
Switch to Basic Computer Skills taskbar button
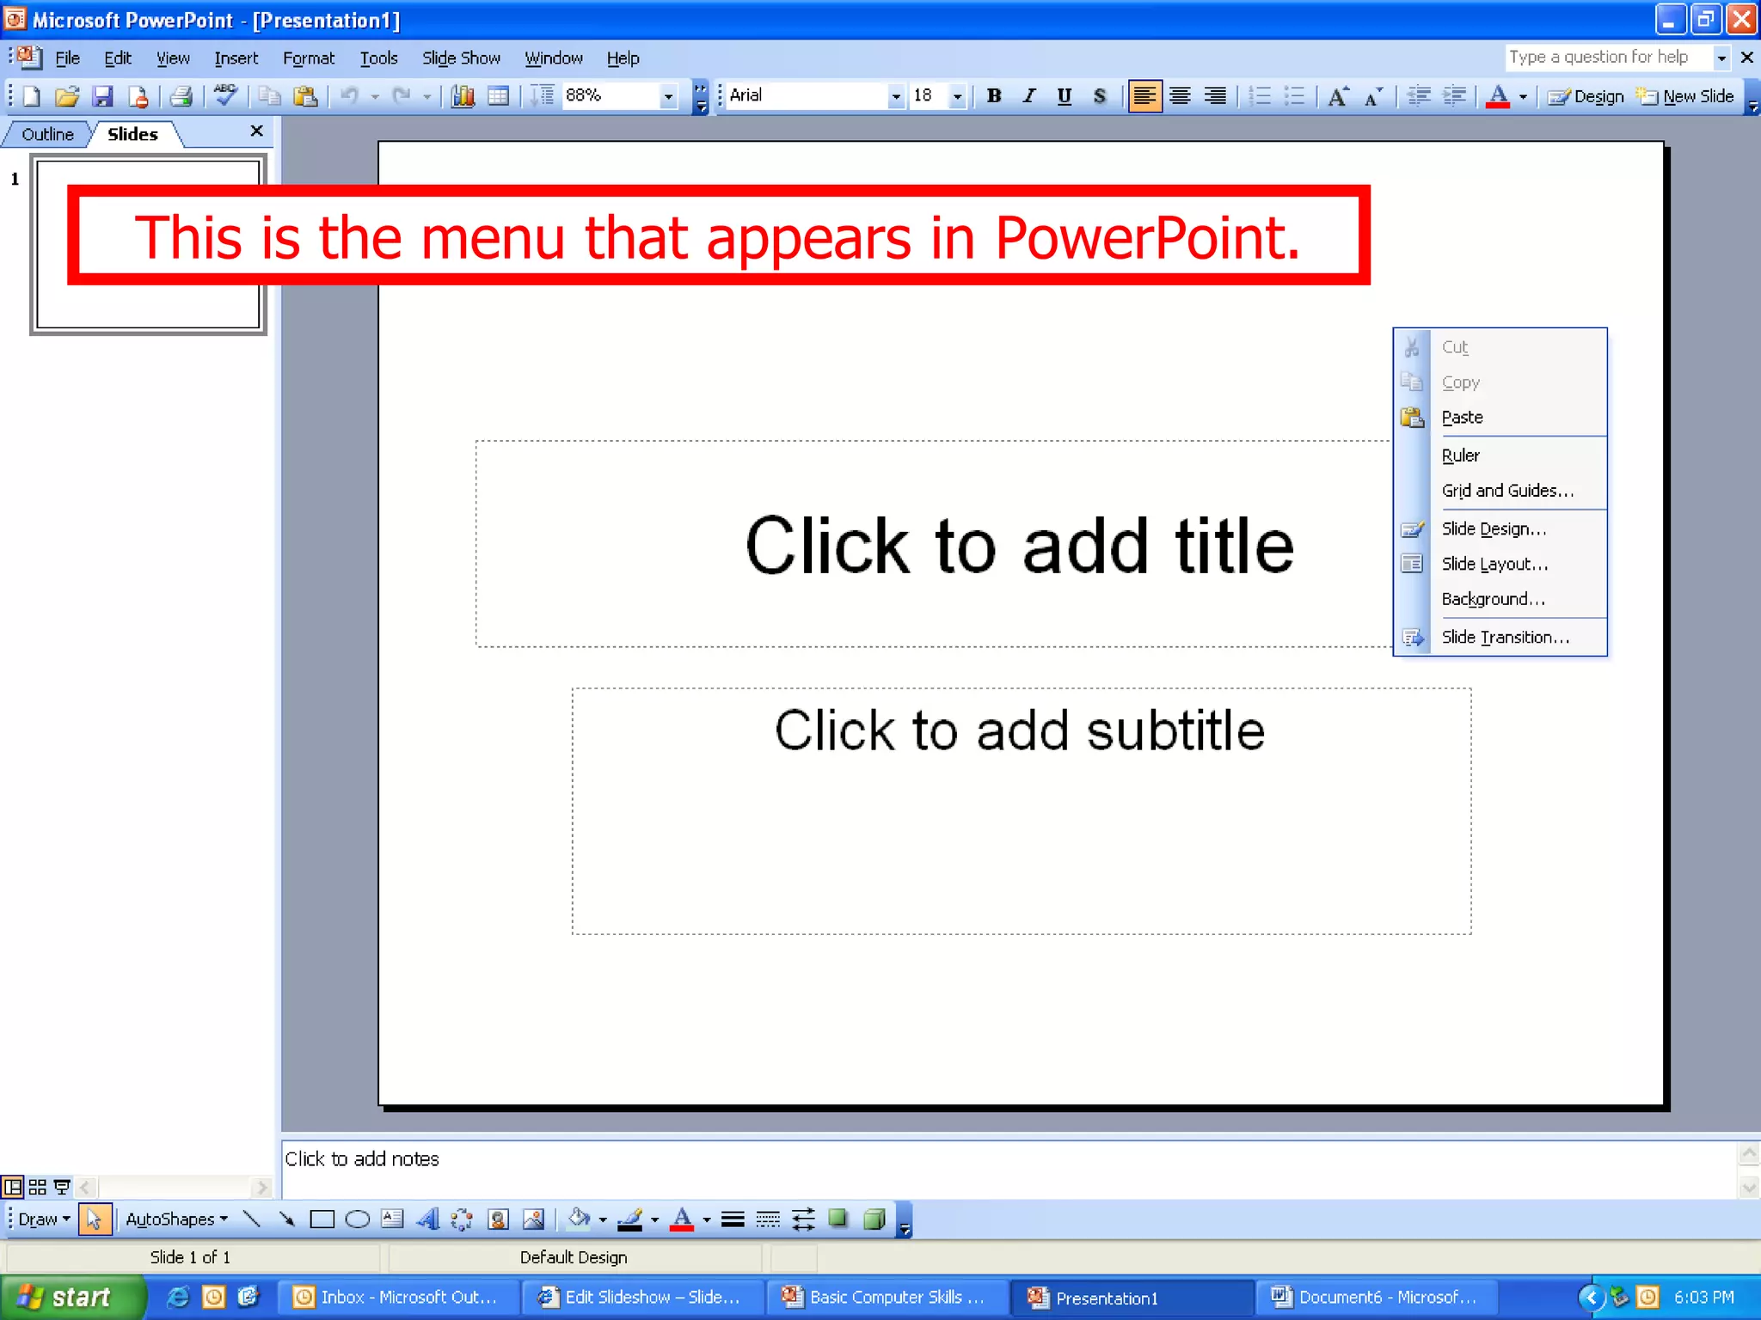[x=887, y=1297]
